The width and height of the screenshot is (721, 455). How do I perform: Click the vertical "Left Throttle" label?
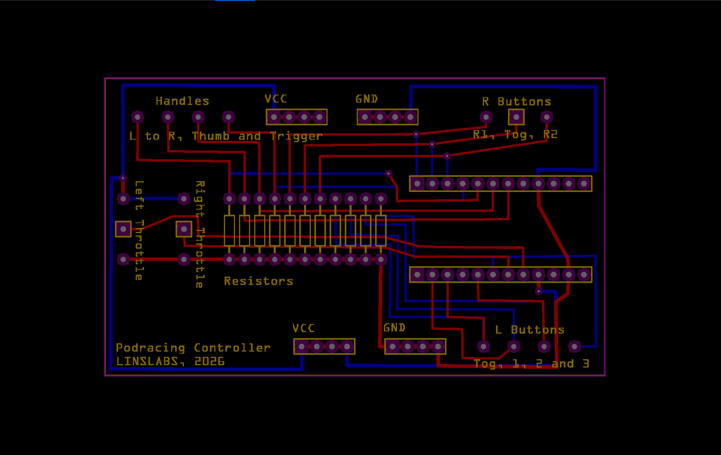coord(138,230)
